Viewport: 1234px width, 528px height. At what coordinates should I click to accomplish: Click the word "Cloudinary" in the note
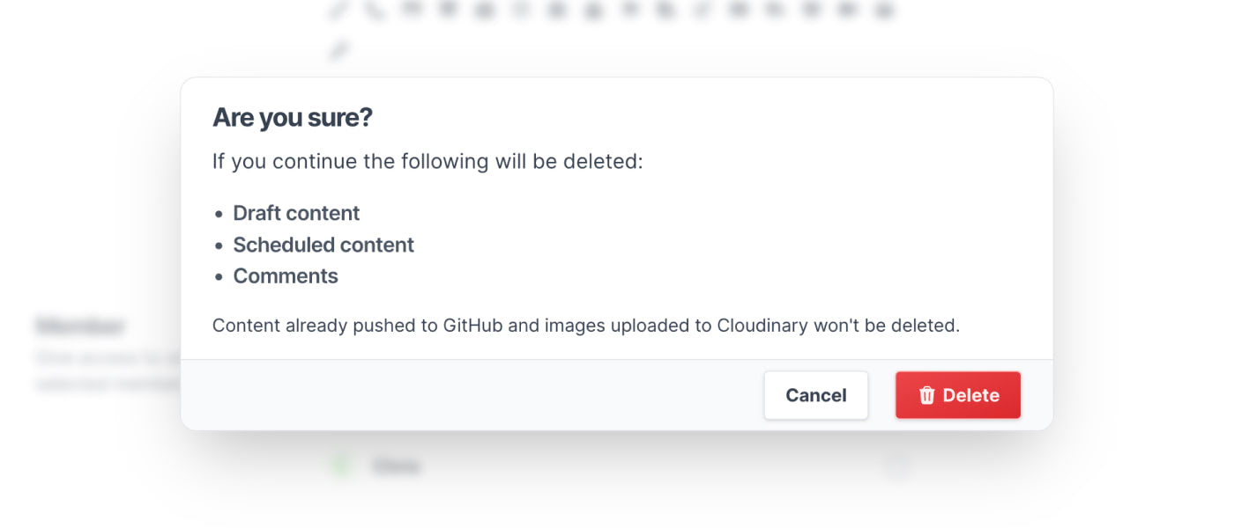(762, 326)
